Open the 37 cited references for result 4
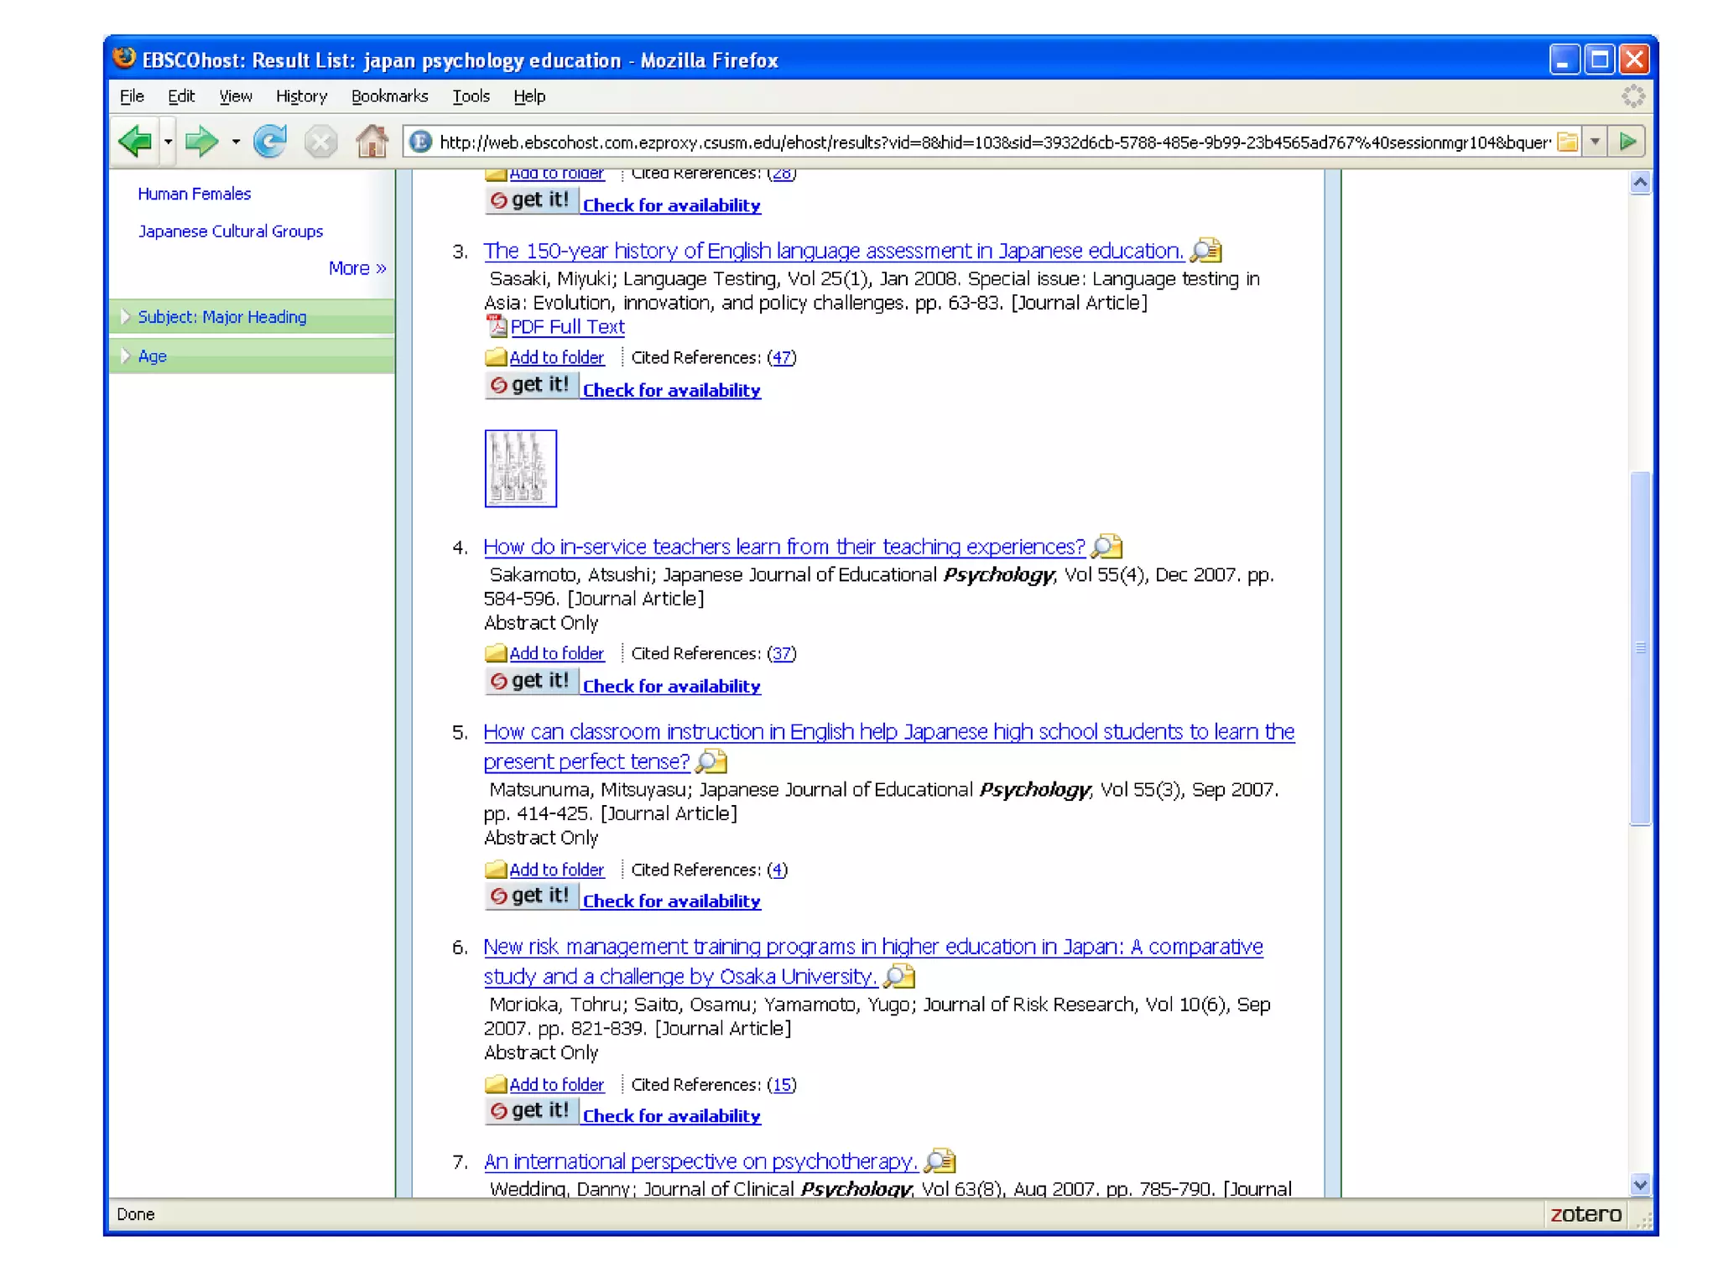The image size is (1718, 1288). pos(782,653)
